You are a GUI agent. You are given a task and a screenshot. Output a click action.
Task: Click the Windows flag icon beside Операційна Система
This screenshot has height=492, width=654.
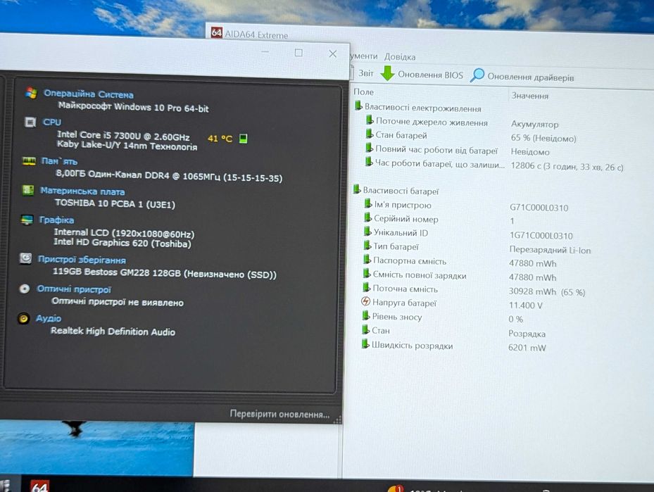tap(31, 93)
